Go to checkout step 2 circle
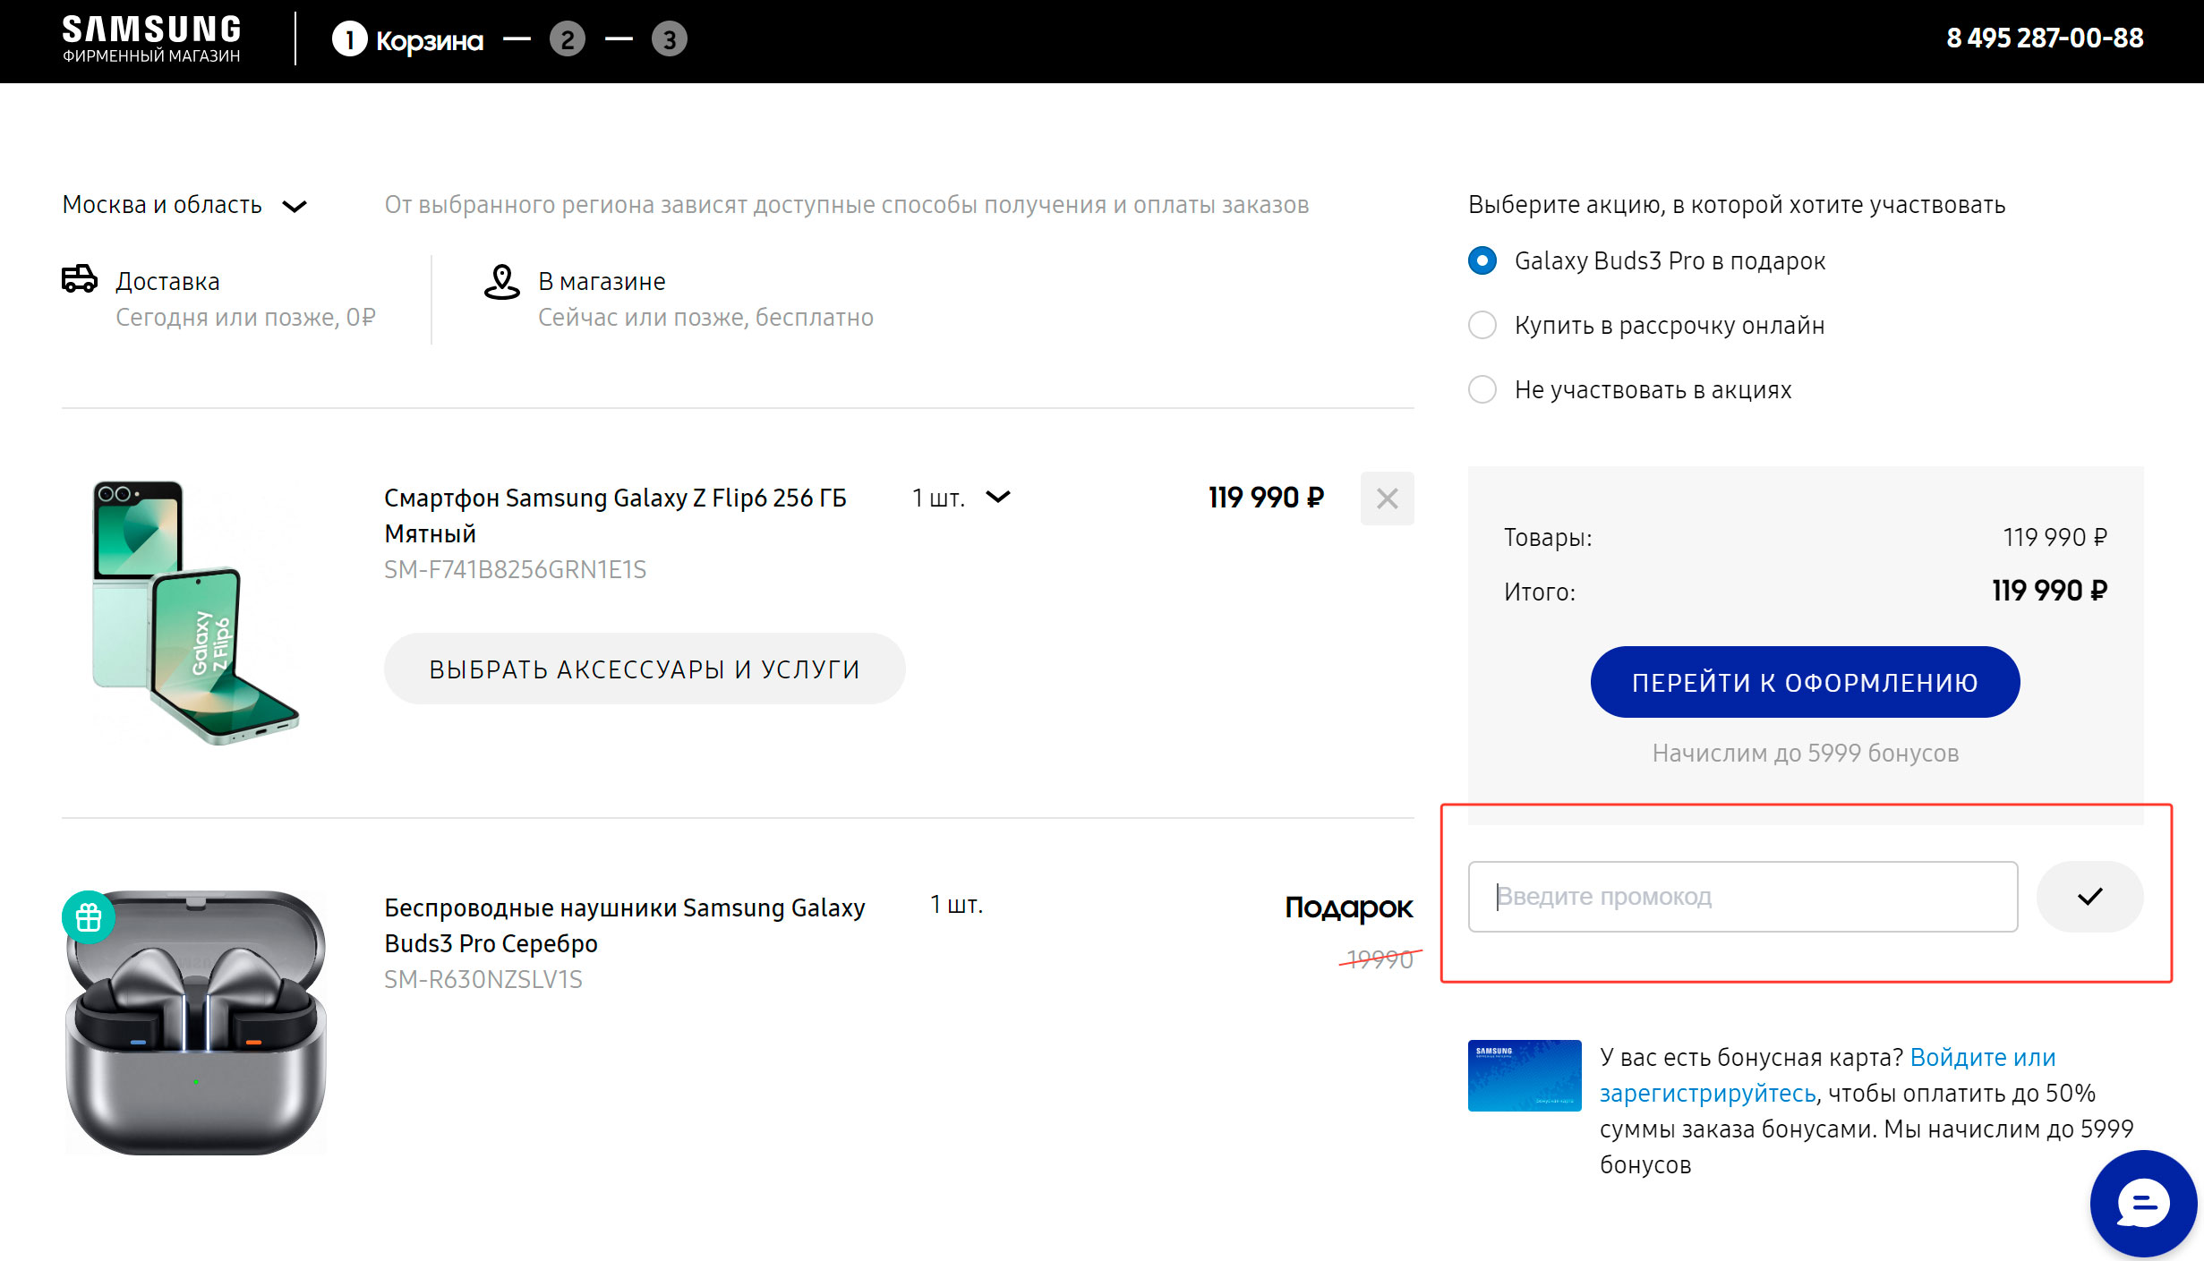Image resolution: width=2204 pixels, height=1261 pixels. (568, 39)
